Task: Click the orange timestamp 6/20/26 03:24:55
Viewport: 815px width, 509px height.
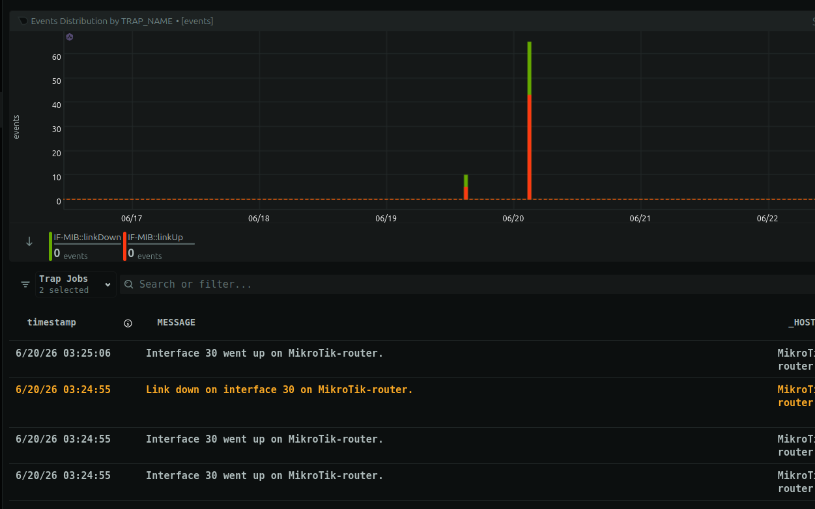Action: click(63, 390)
